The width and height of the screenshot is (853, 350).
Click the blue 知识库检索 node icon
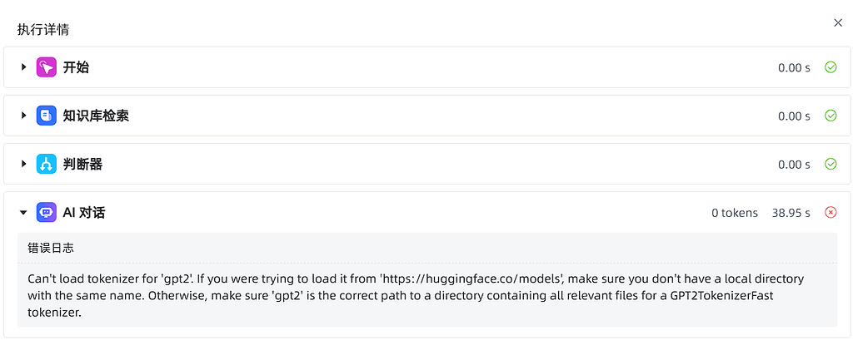(x=47, y=116)
